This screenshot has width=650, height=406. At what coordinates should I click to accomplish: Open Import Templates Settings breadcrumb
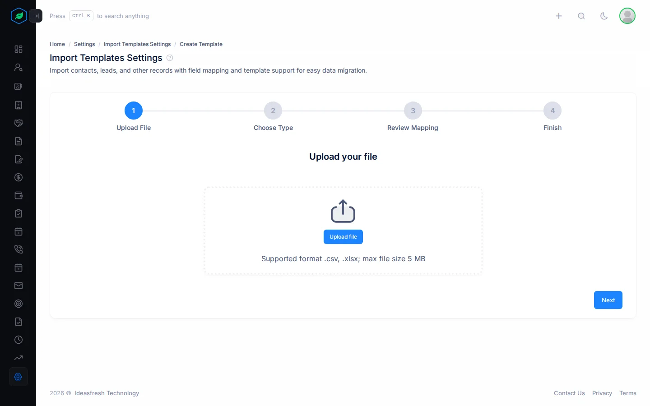(137, 44)
